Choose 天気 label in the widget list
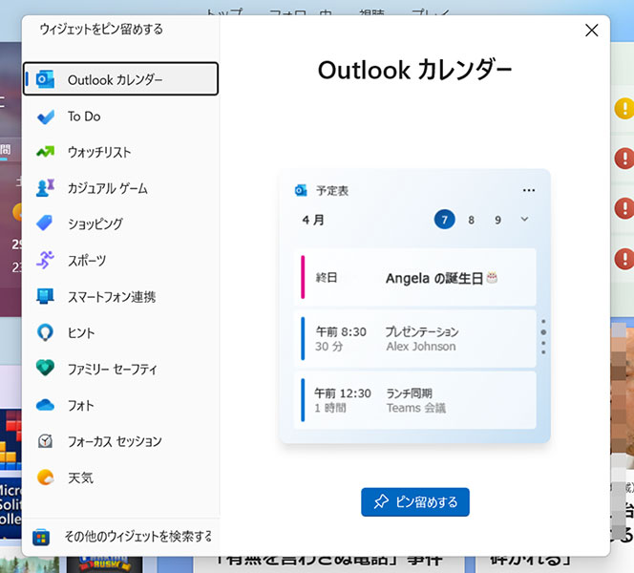634x573 pixels. click(x=80, y=477)
